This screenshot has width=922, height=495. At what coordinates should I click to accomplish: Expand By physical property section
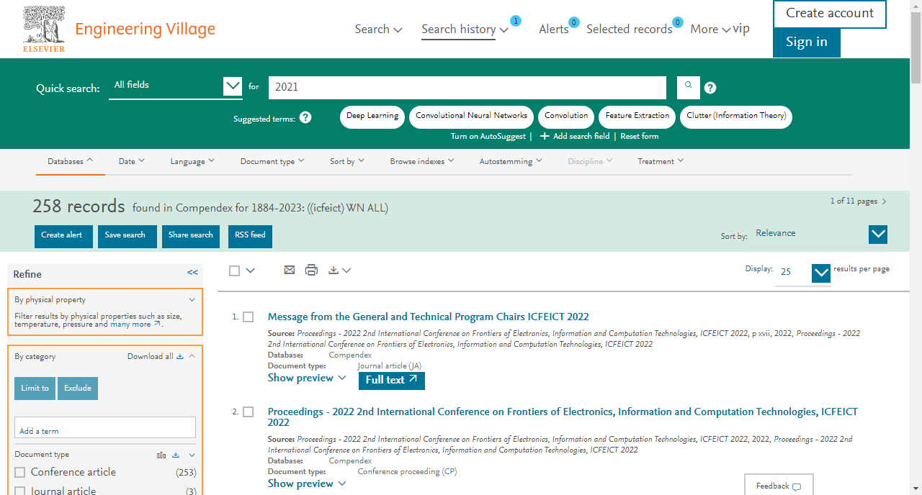[192, 299]
